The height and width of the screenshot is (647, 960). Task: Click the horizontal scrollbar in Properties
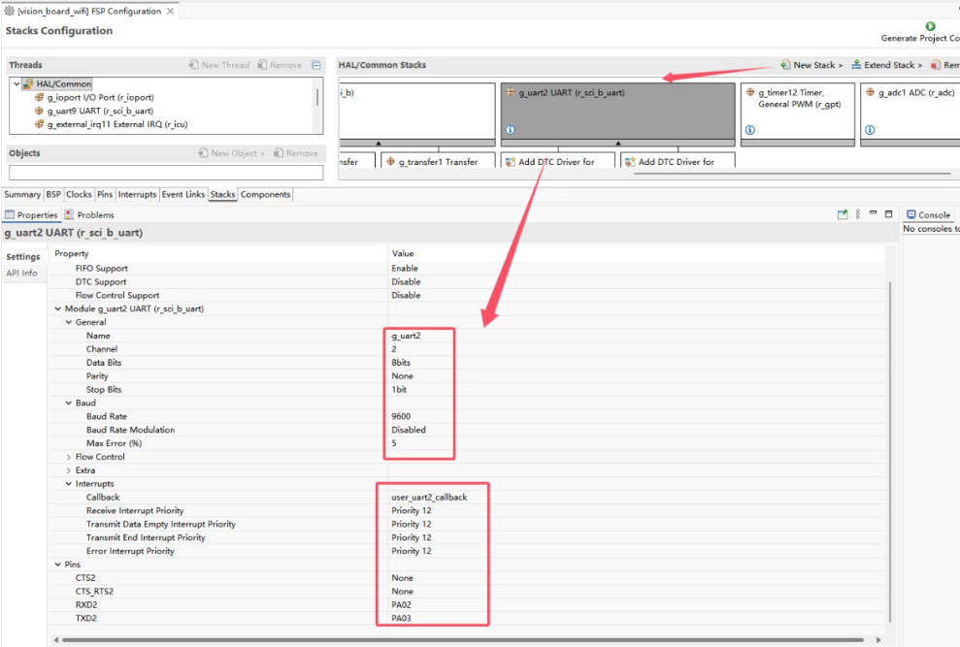tap(463, 639)
